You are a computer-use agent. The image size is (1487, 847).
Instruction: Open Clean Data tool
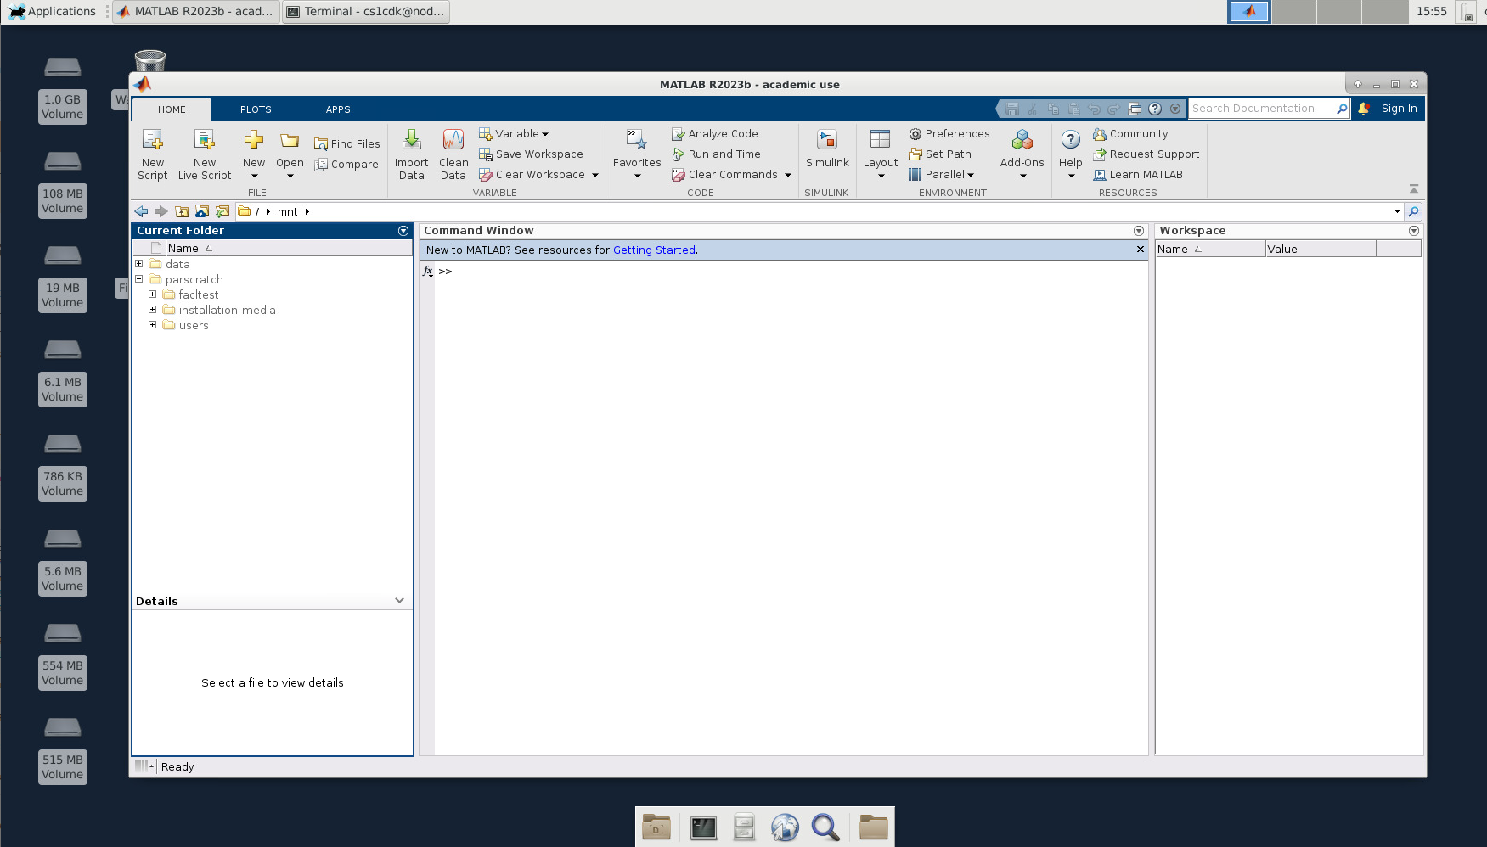[x=453, y=154]
